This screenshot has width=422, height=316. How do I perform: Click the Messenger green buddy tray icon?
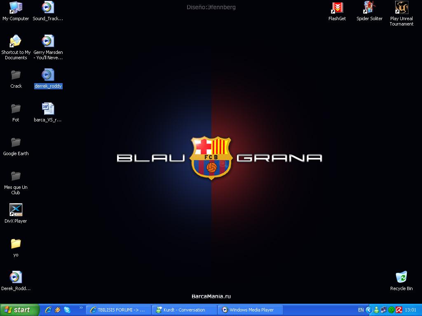tap(376, 310)
